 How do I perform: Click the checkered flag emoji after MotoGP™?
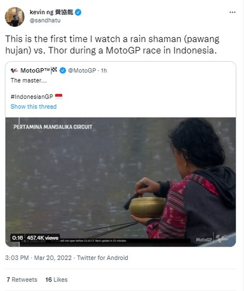point(54,70)
